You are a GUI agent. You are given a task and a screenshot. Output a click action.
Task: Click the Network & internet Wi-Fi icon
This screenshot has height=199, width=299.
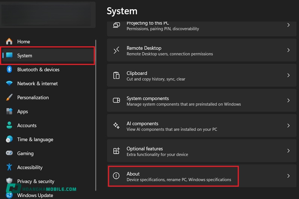coord(9,84)
